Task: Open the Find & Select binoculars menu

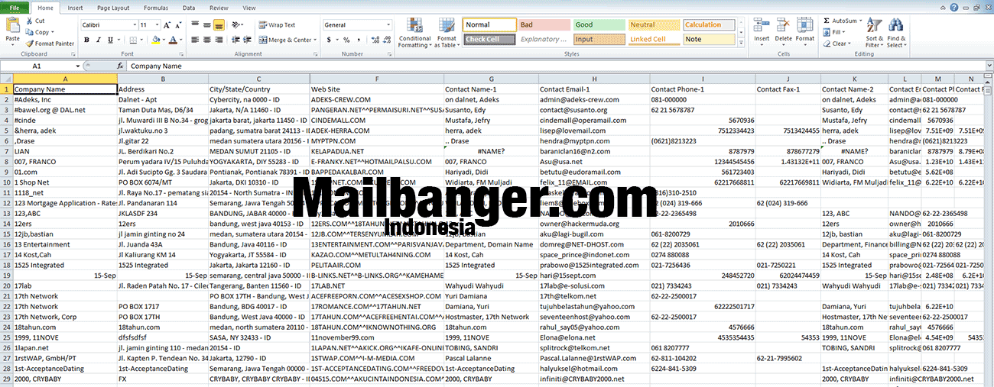Action: [x=896, y=33]
